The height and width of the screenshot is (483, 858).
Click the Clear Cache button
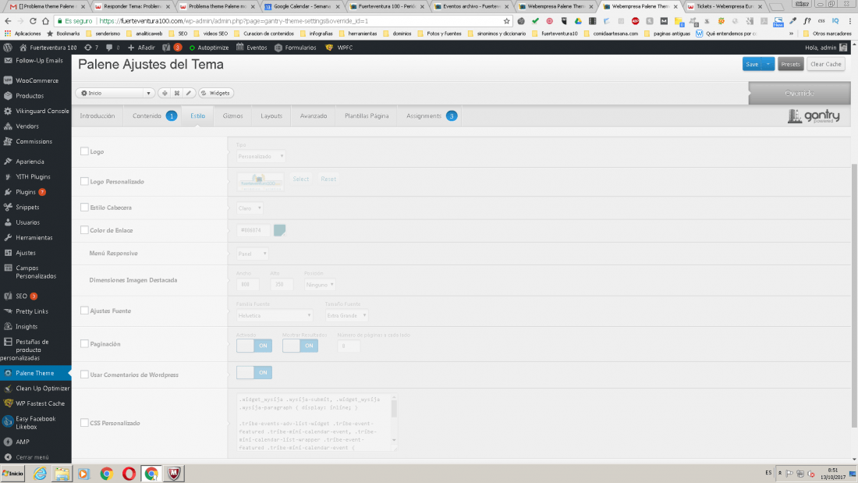(x=826, y=64)
